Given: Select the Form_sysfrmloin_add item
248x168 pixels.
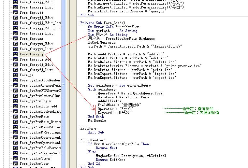Looking at the screenshot, I should tap(38, 106).
